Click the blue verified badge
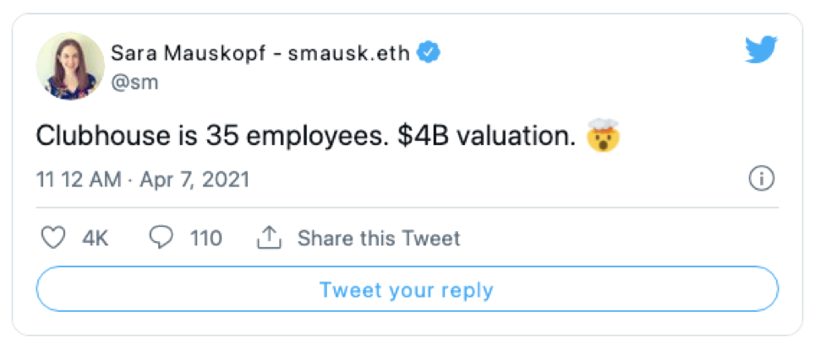 click(x=430, y=54)
